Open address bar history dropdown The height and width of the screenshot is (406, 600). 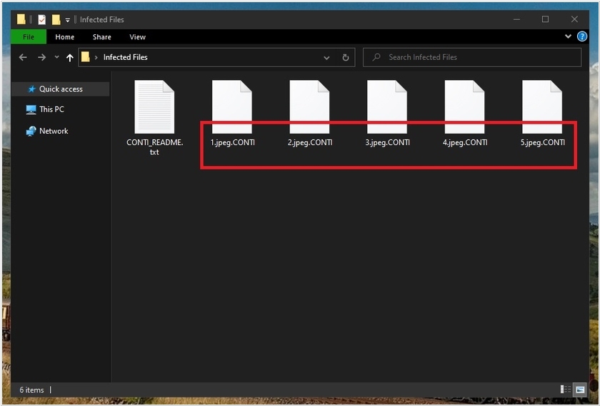coord(326,57)
